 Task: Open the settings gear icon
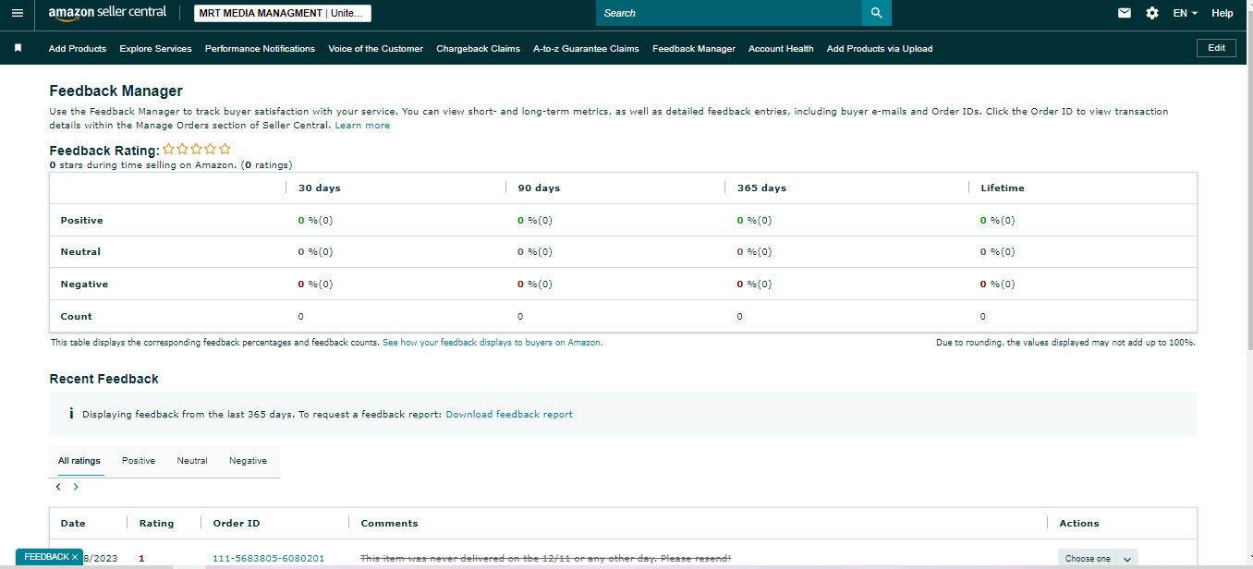(x=1151, y=13)
